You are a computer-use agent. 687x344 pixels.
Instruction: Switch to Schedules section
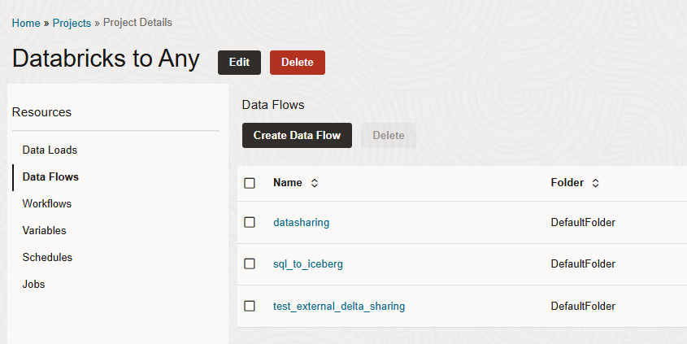pyautogui.click(x=47, y=257)
